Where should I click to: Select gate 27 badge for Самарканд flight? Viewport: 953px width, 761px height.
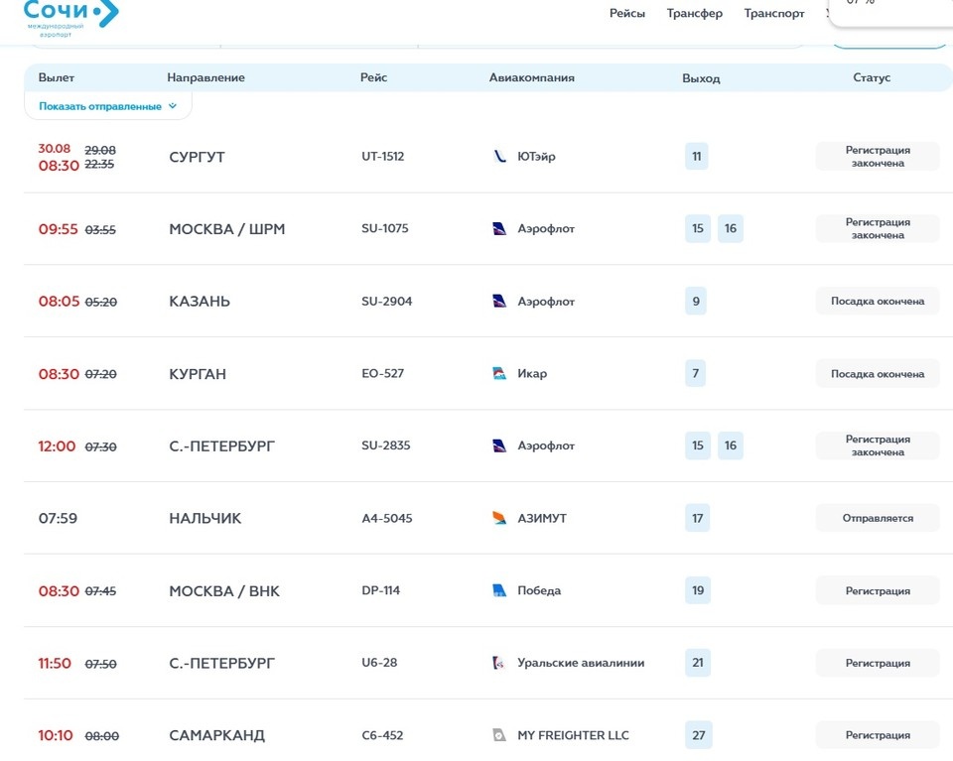click(x=698, y=735)
